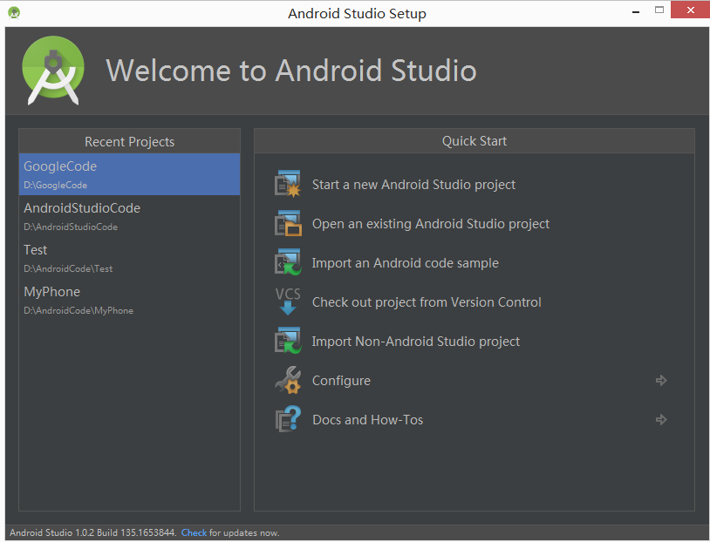Click the new Android Studio project icon

point(287,185)
